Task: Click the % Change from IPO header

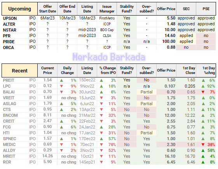Action: click(107, 70)
